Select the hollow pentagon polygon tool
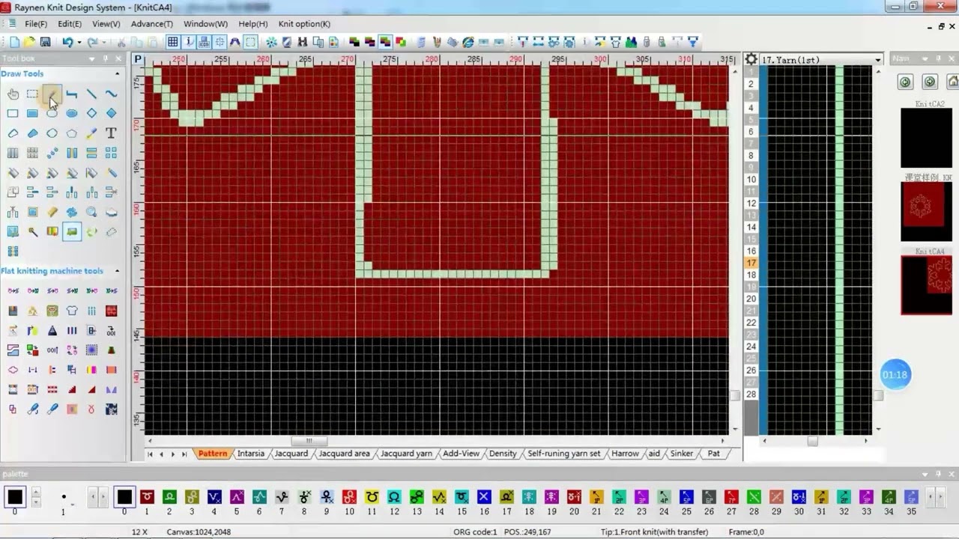 pyautogui.click(x=72, y=133)
